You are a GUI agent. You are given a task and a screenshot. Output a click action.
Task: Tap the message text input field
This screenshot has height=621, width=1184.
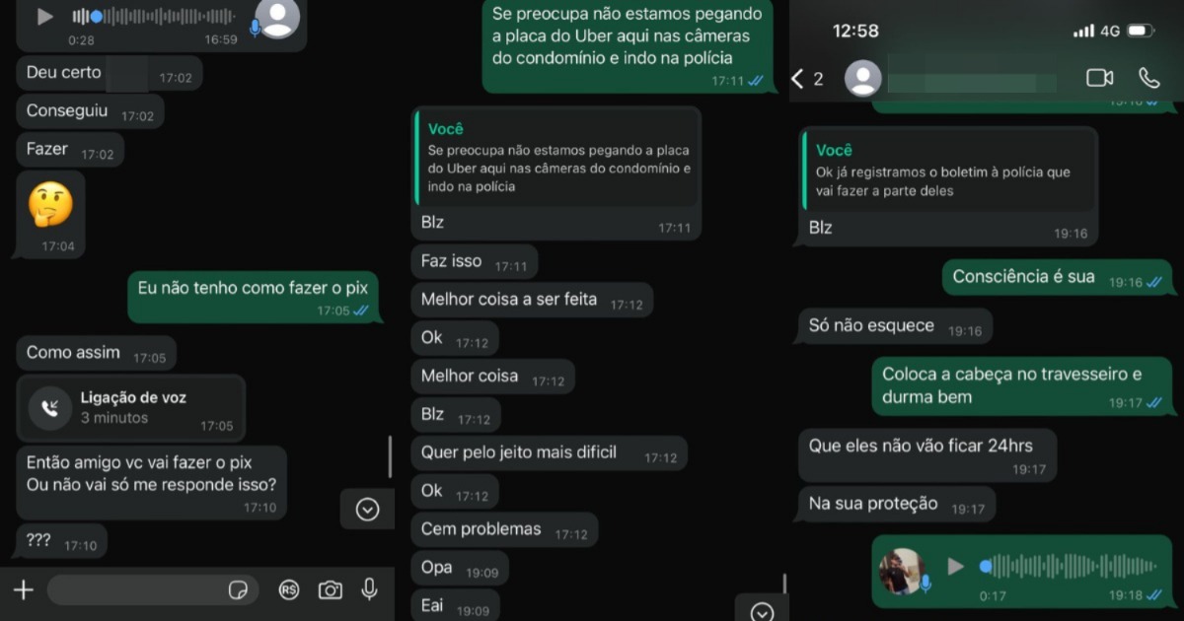tap(153, 589)
